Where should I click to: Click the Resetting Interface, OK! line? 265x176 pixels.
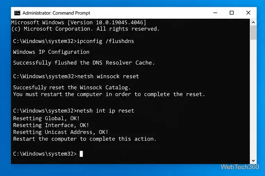[51, 125]
